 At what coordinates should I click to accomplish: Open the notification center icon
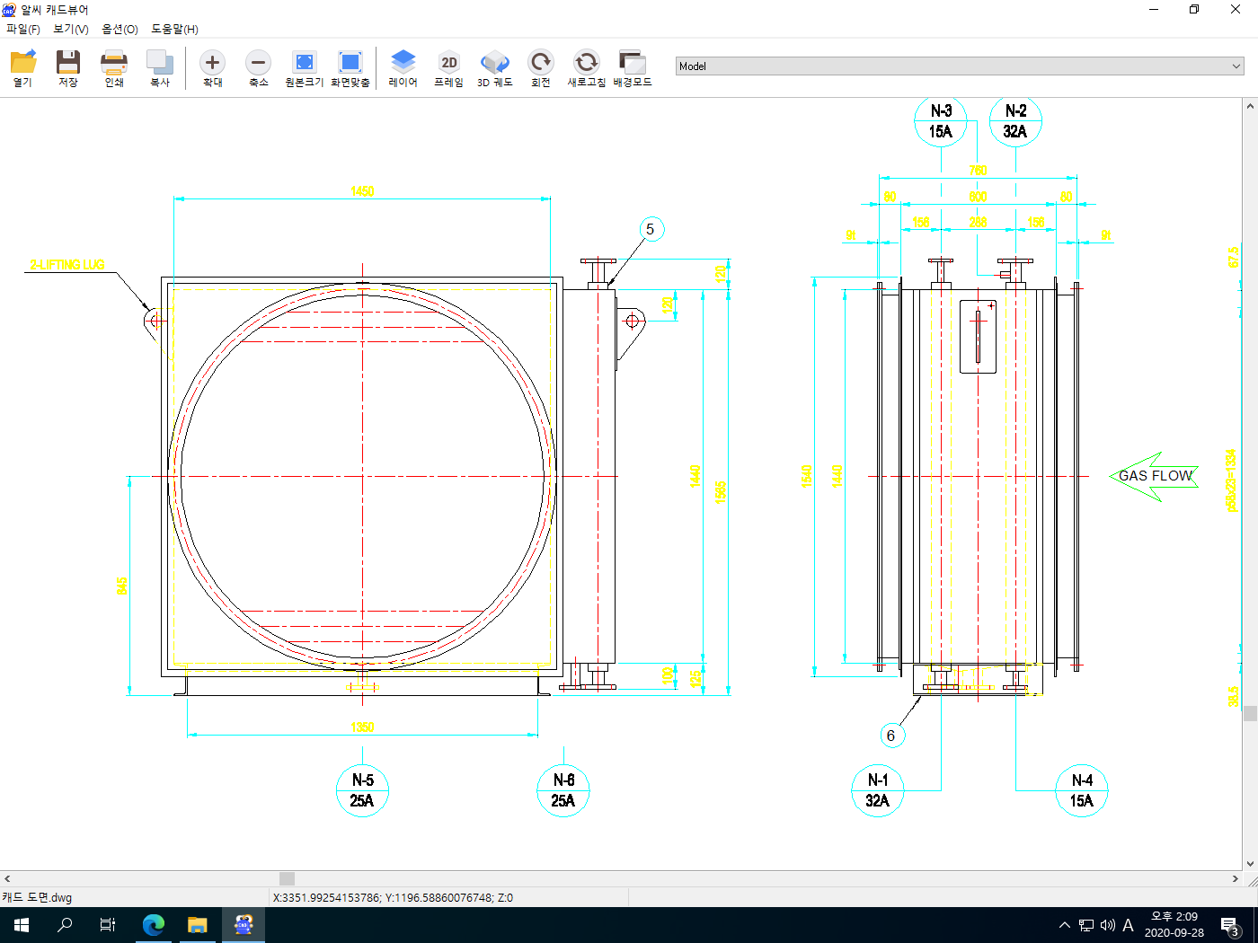click(x=1230, y=925)
